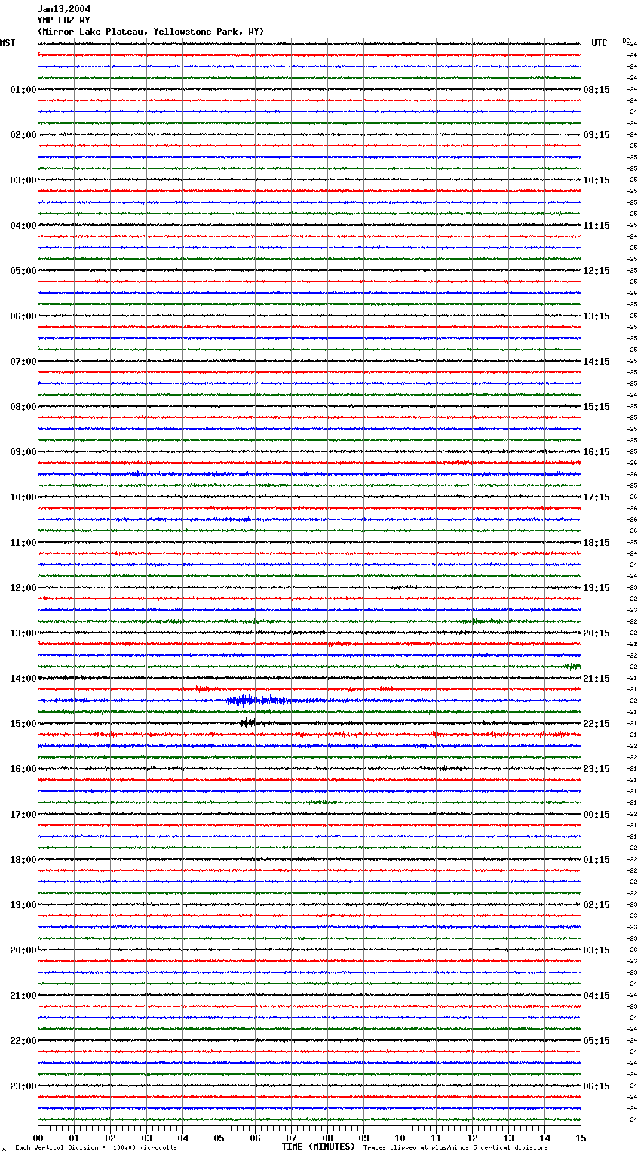Click the TIME (MINUTES) axis title
The height and width of the screenshot is (1158, 641).
click(318, 1147)
